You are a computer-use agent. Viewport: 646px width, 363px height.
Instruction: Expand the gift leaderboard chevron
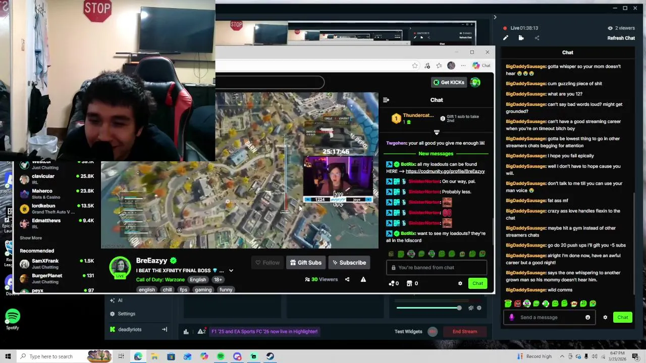[437, 133]
